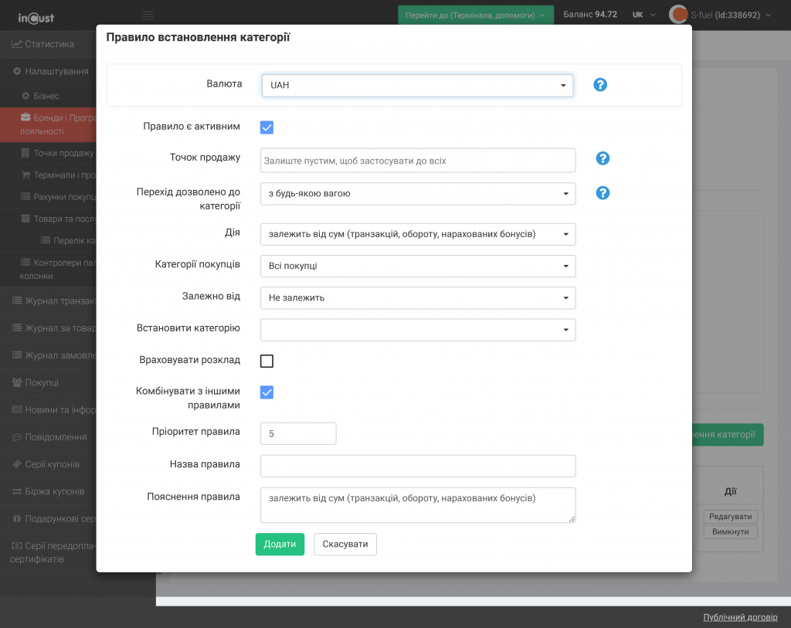Enable the 'Враховувати розклад' checkbox
This screenshot has width=791, height=628.
[267, 361]
